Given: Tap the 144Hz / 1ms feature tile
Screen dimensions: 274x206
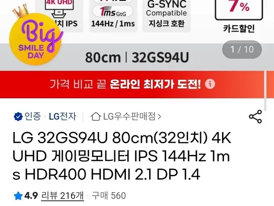Looking at the screenshot, I should (113, 16).
